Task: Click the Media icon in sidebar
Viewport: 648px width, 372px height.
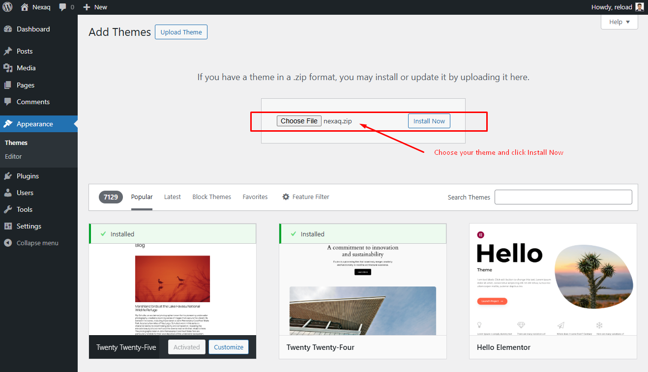Action: [x=8, y=68]
